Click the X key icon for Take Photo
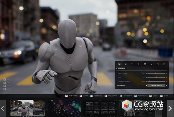174x117 pixels. [x=66, y=96]
